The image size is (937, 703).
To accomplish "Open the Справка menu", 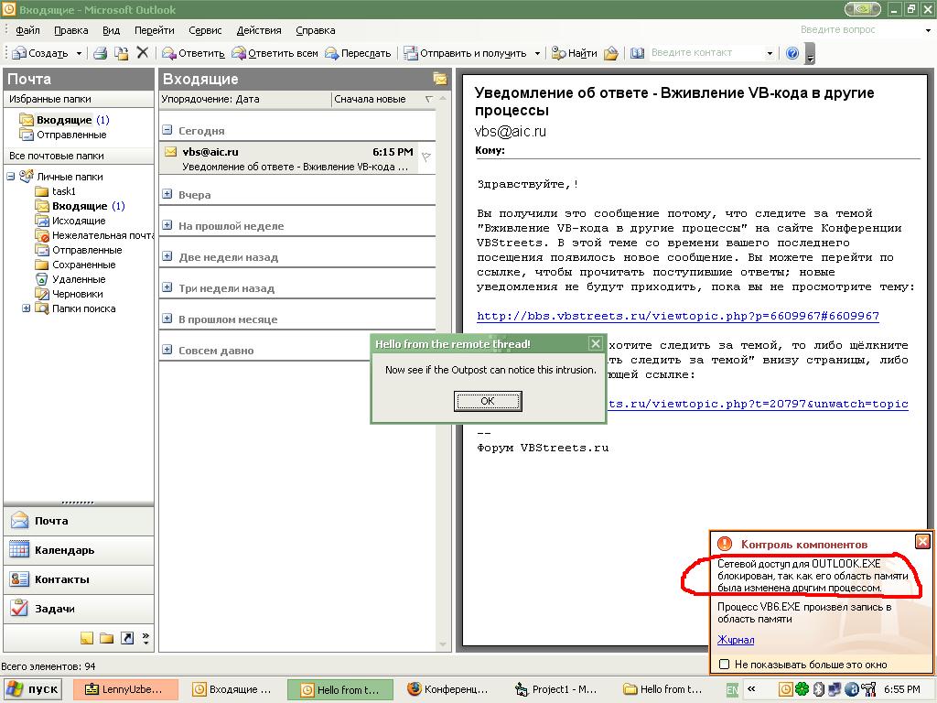I will 316,30.
